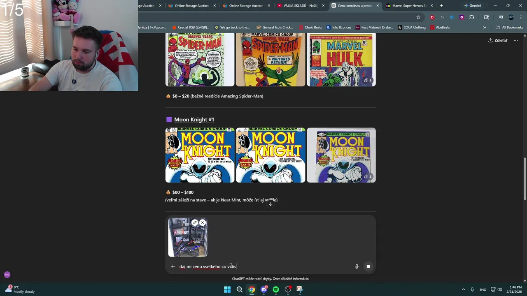Open the Marvel Hulk comic cover image
This screenshot has width=527, height=296.
pyautogui.click(x=341, y=60)
